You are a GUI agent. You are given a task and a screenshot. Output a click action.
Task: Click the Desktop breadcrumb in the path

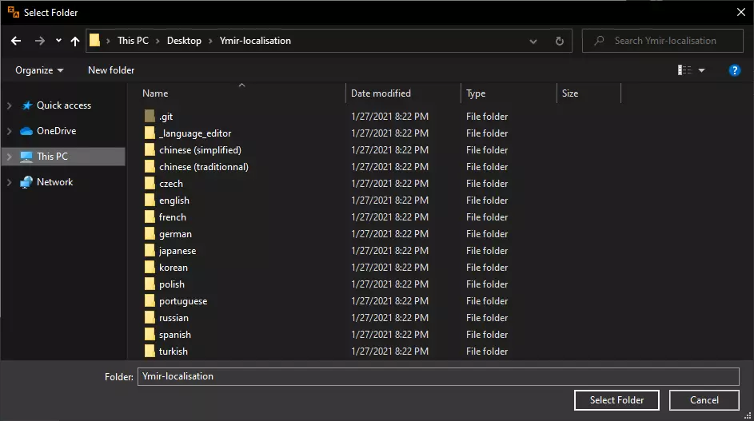pos(184,41)
